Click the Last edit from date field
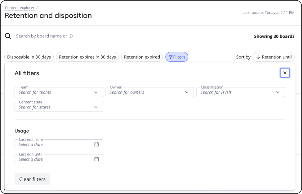This screenshot has width=302, height=194. pos(53,144)
